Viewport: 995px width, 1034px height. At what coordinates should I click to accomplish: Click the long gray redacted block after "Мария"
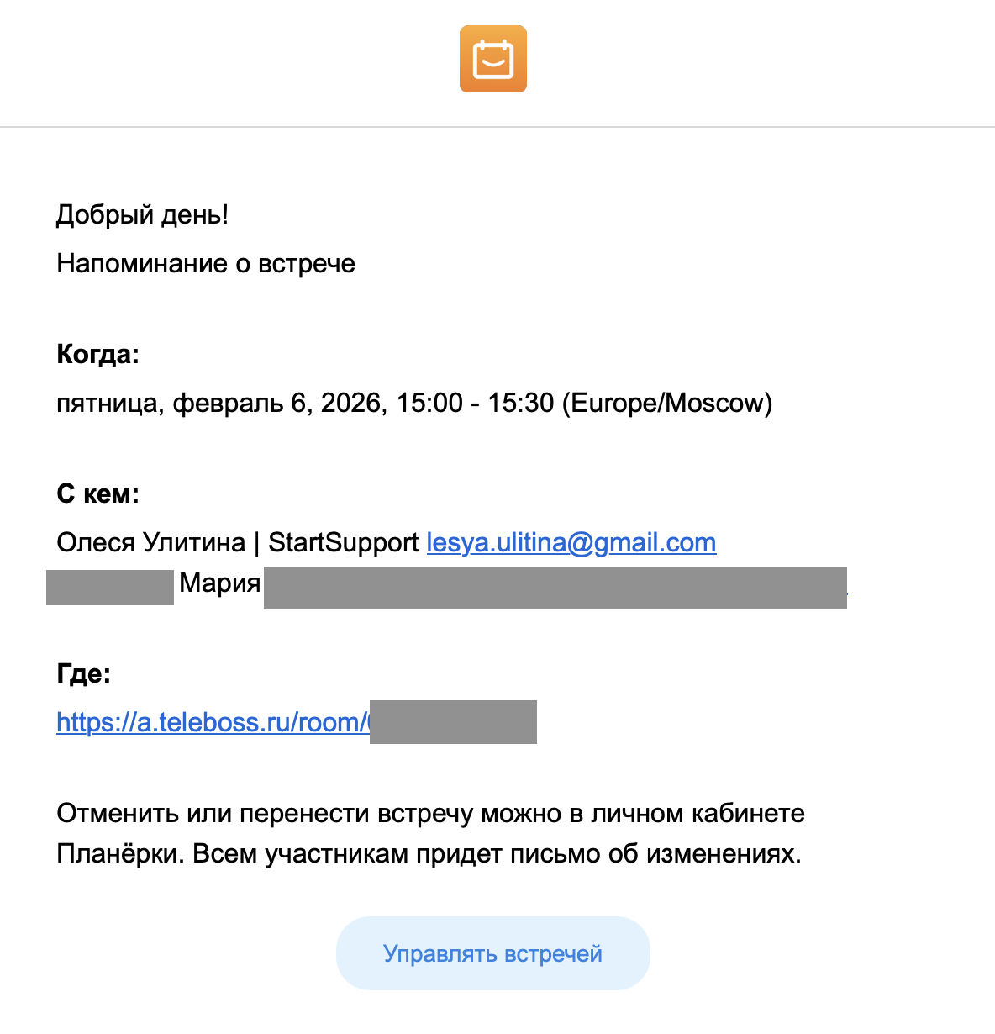555,588
